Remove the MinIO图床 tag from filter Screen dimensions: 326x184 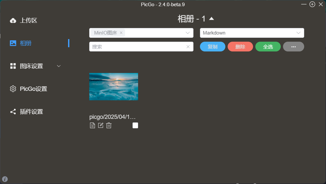121,33
